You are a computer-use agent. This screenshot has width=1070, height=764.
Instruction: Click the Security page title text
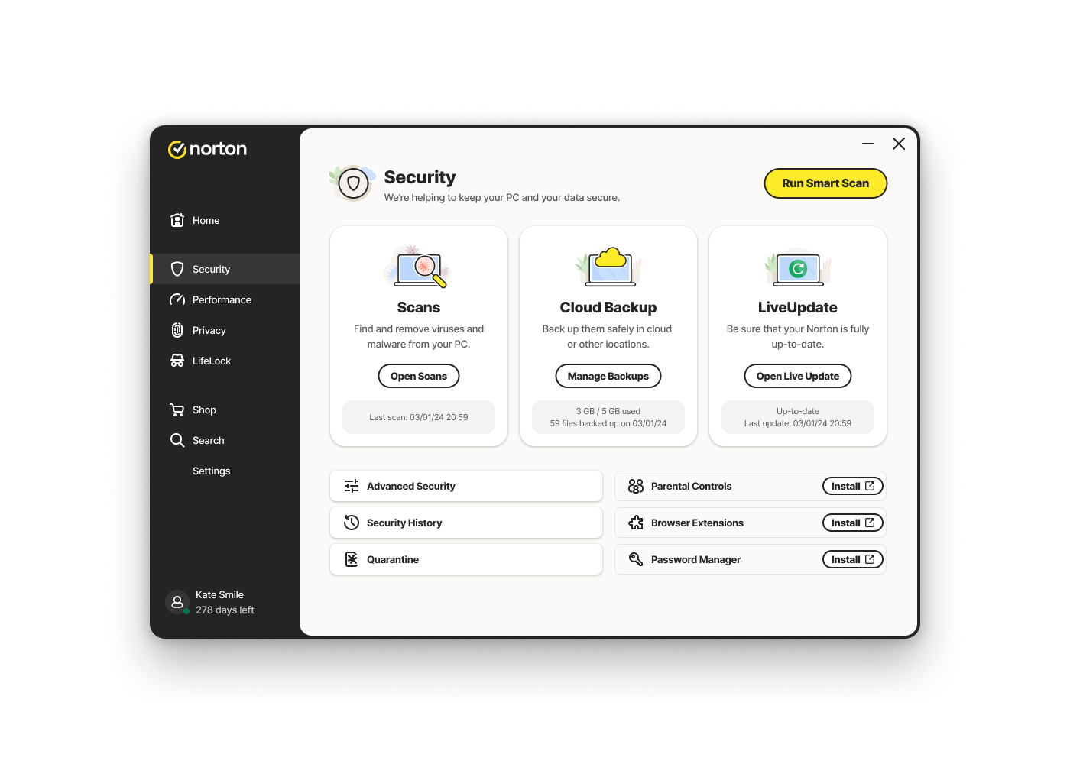click(420, 177)
